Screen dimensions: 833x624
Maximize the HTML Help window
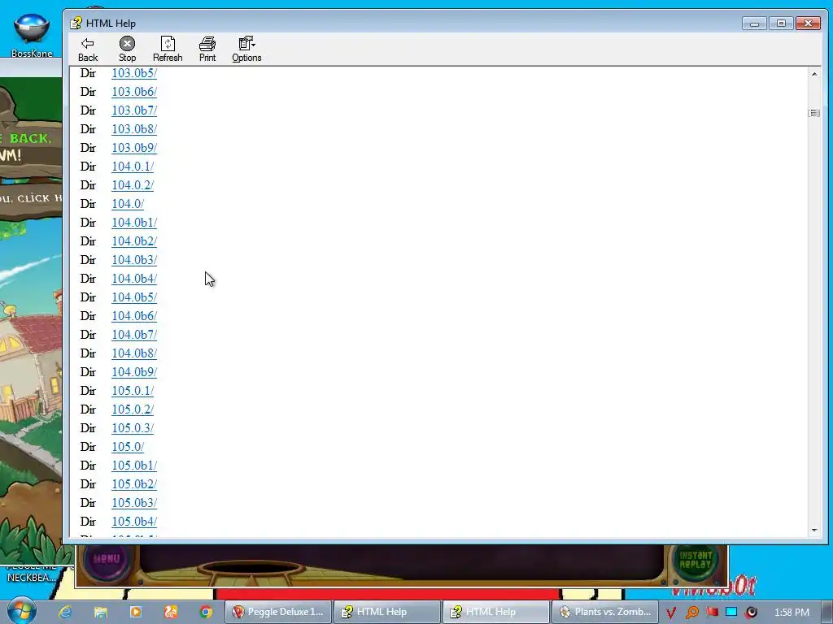(781, 24)
